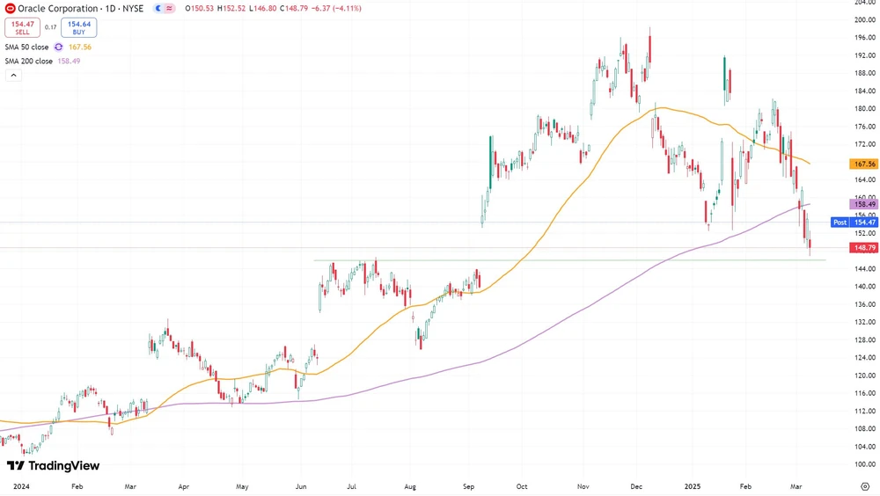Click the Dec label on the time axis
The width and height of the screenshot is (880, 496).
click(636, 486)
